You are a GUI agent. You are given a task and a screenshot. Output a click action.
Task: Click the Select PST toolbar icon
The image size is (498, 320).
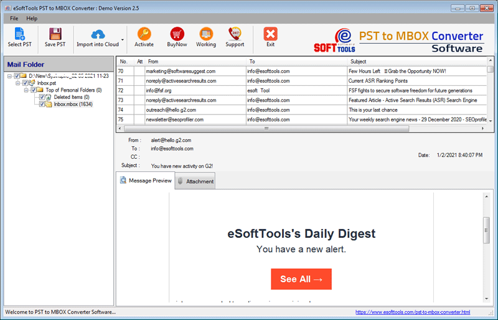click(20, 34)
